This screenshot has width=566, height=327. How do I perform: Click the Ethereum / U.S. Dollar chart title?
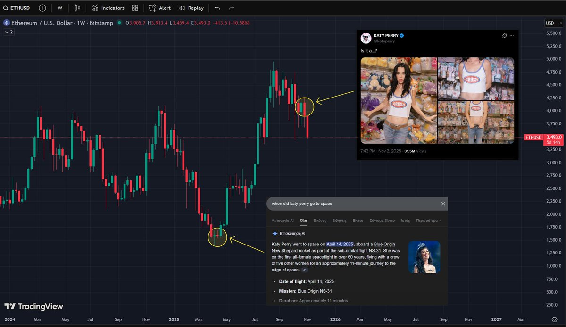[62, 23]
